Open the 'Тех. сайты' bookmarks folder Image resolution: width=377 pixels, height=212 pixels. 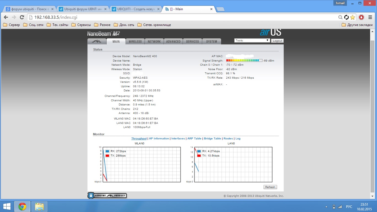(57, 25)
